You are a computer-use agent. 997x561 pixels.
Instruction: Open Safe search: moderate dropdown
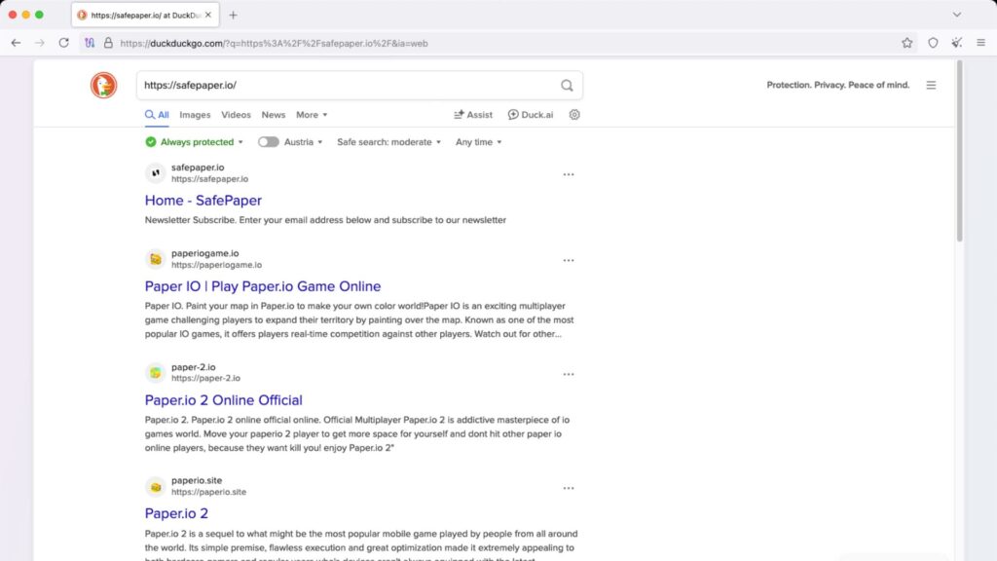(388, 142)
